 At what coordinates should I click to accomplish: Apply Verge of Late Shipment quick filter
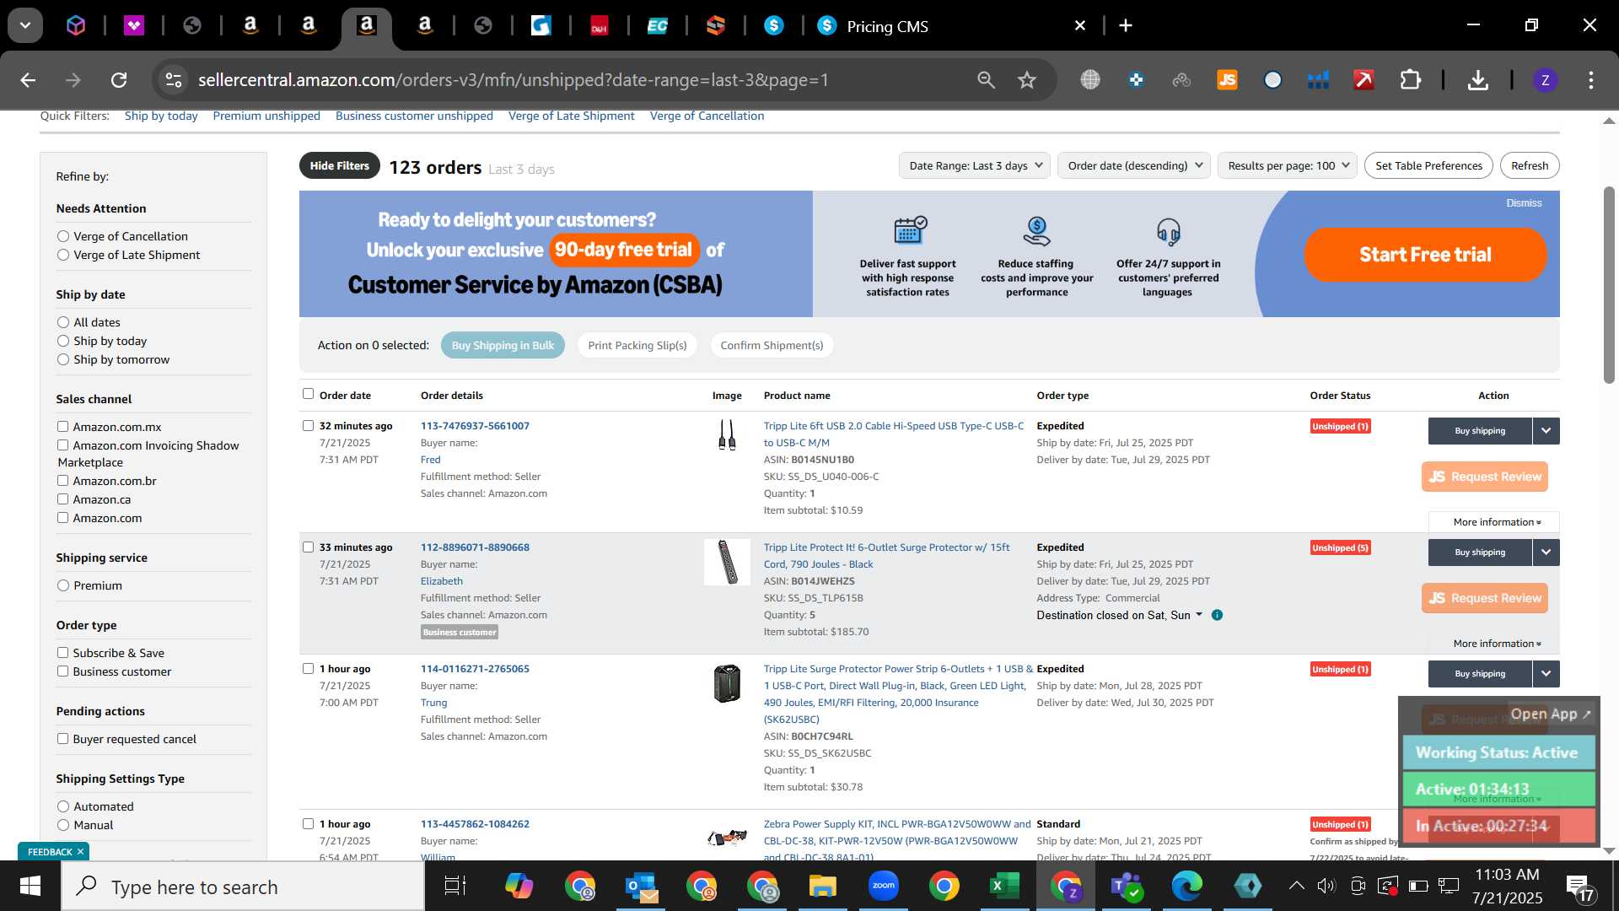pyautogui.click(x=572, y=116)
